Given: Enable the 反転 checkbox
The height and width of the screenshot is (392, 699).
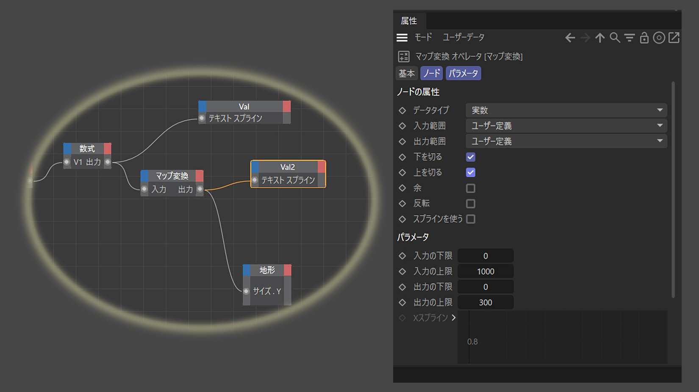Looking at the screenshot, I should 471,204.
